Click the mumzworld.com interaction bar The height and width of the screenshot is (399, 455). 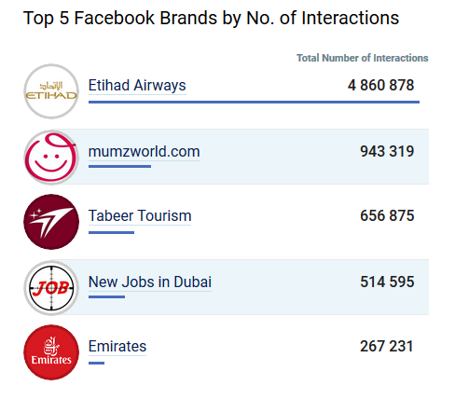[x=119, y=167]
